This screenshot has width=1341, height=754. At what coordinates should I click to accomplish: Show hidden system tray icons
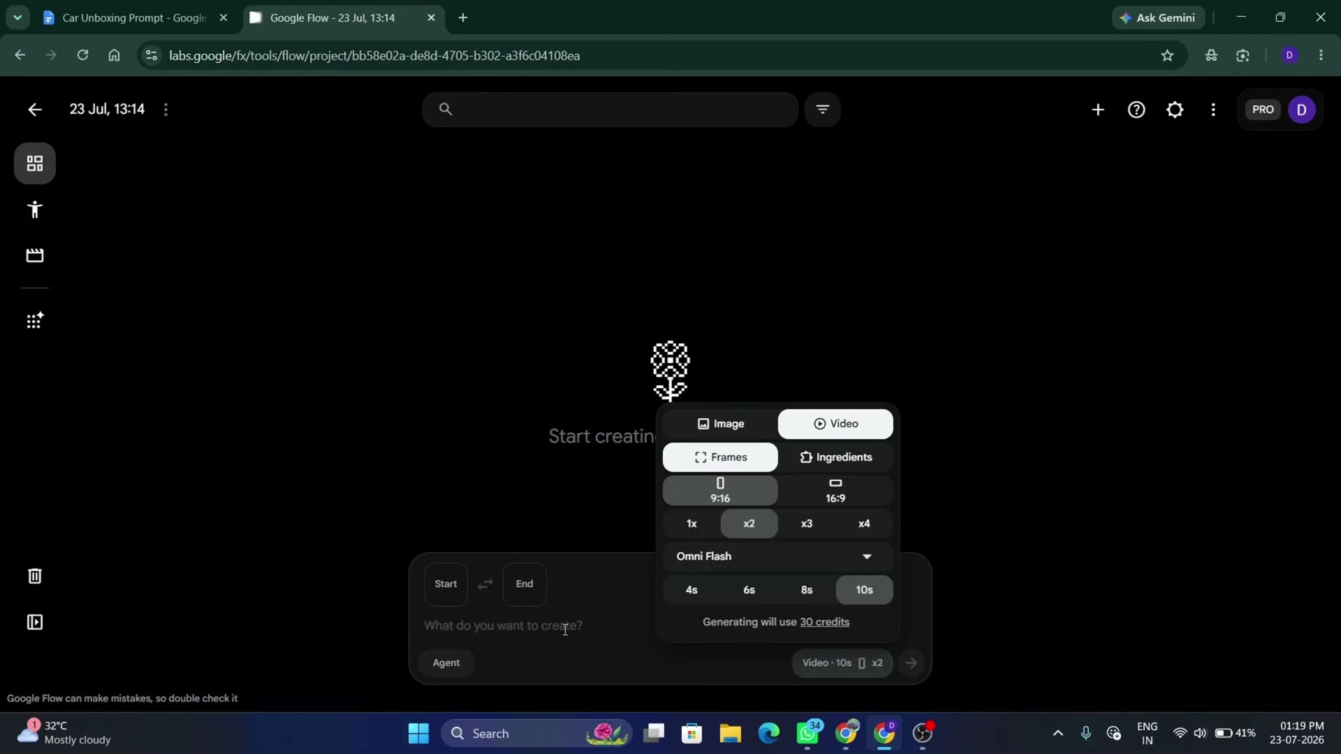point(1057,734)
